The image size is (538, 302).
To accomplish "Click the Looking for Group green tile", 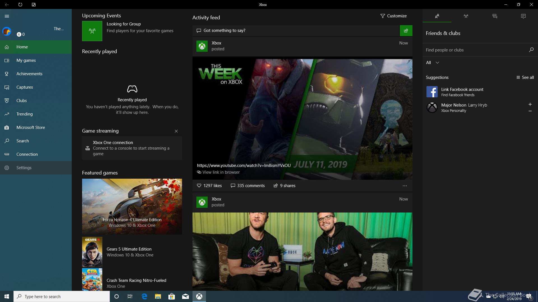I will tap(92, 31).
